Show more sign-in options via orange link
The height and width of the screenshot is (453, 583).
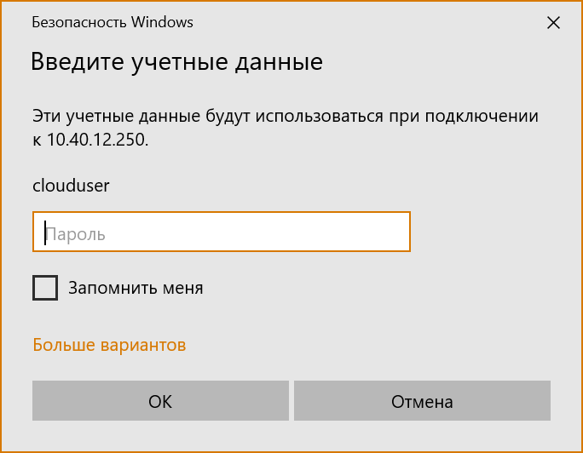(109, 345)
